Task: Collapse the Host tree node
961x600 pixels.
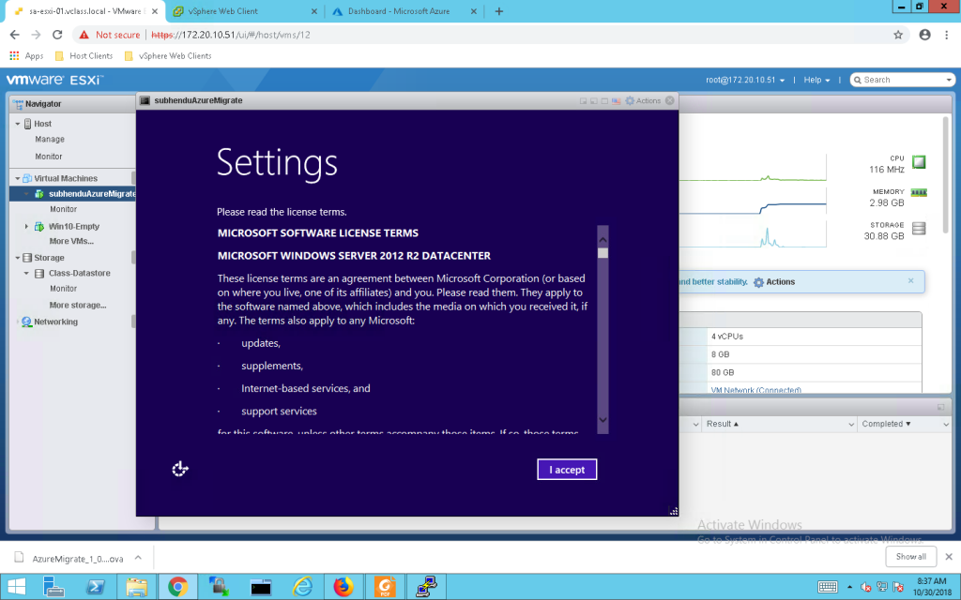Action: coord(17,124)
